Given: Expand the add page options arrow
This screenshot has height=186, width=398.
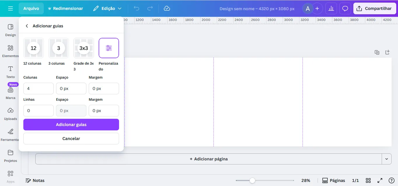Looking at the screenshot, I should point(387,159).
